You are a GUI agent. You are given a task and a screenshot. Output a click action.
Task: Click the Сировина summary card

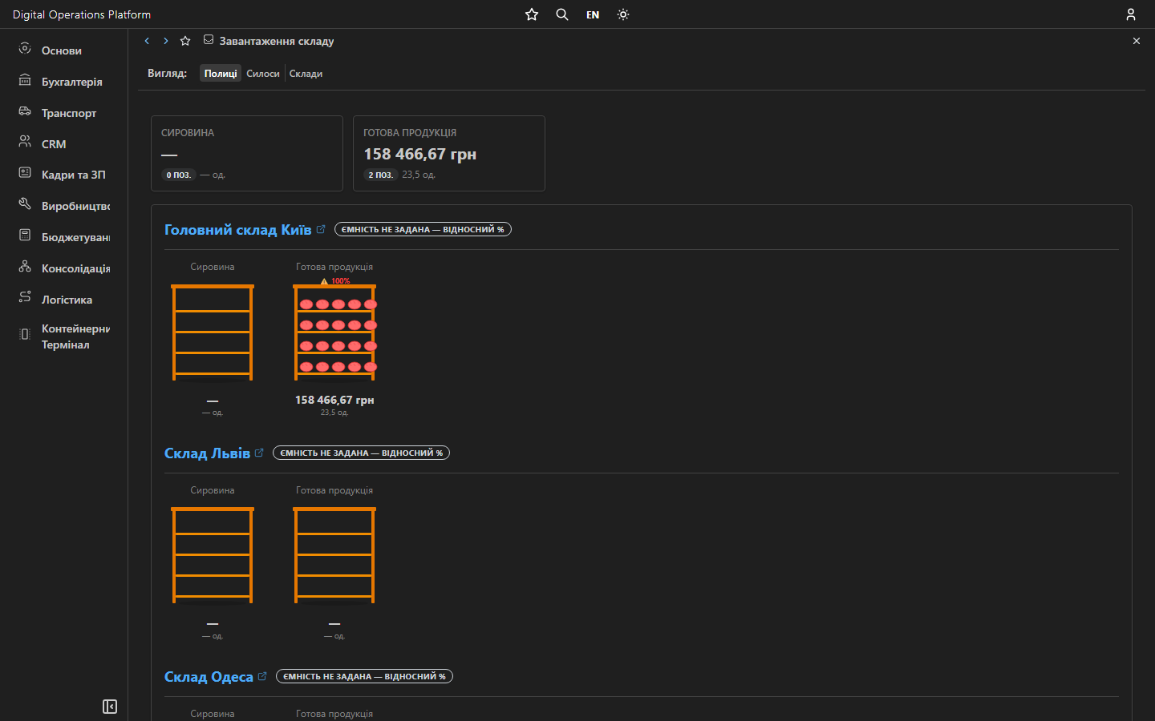(x=247, y=154)
